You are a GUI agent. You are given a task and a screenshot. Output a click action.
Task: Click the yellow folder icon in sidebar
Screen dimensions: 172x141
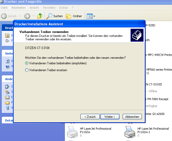tap(7, 103)
